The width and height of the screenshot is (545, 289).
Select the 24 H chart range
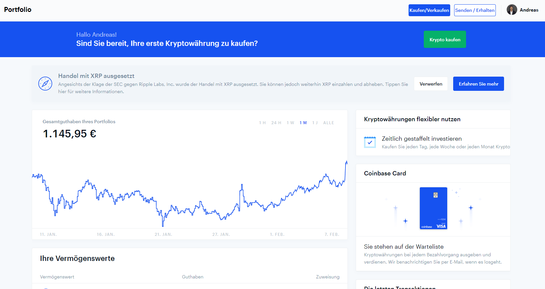pyautogui.click(x=276, y=123)
